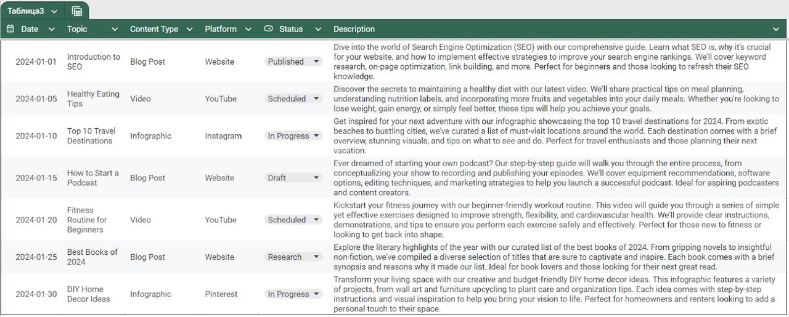Click the table view icon beside Таблица3
The height and width of the screenshot is (317, 789).
click(x=77, y=11)
